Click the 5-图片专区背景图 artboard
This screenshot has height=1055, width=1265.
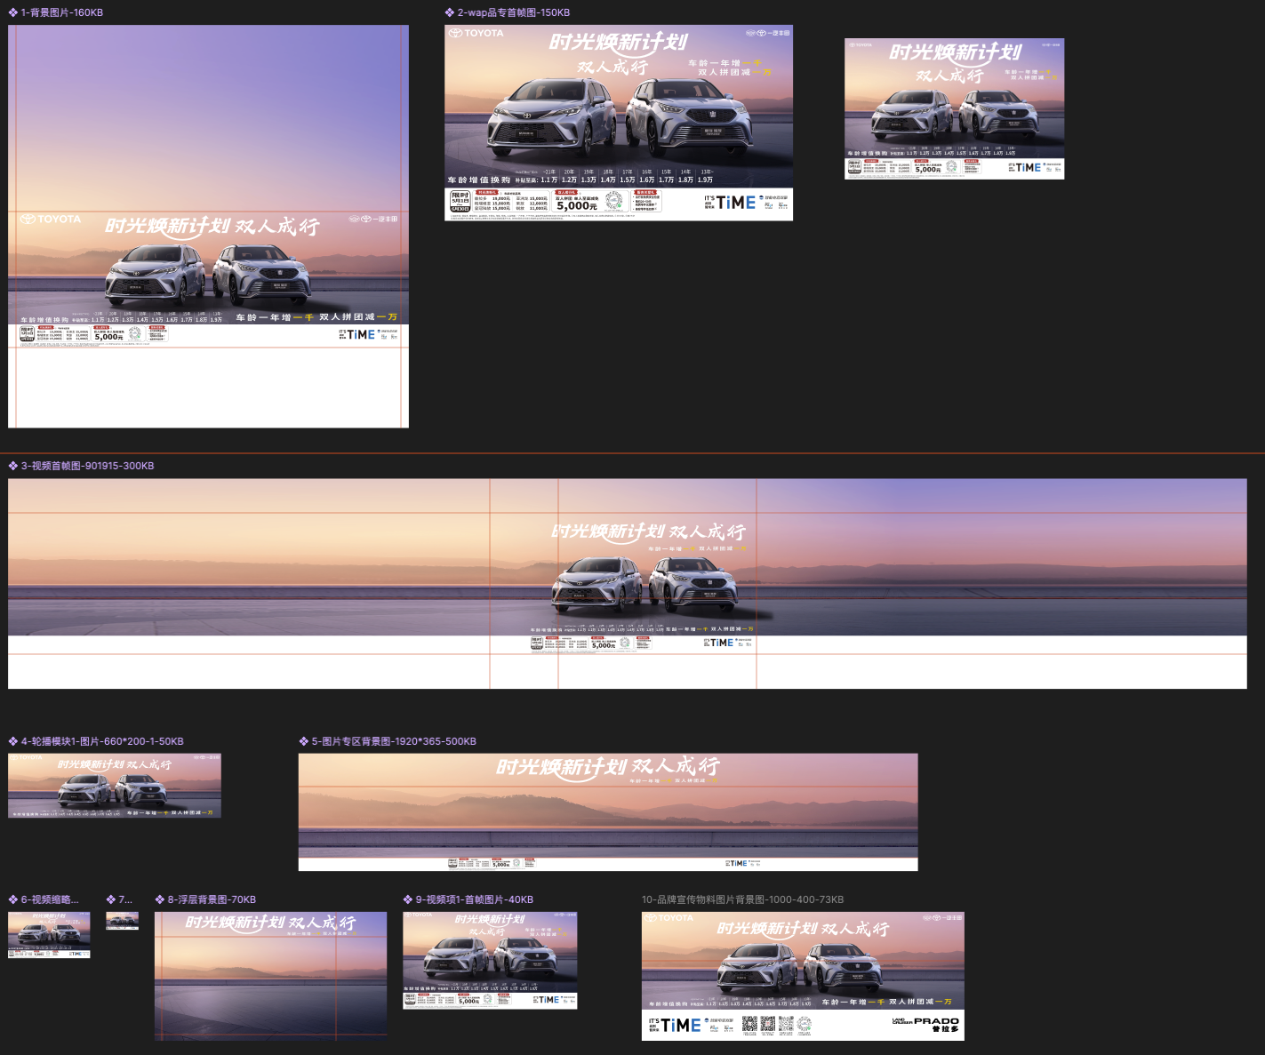click(608, 812)
